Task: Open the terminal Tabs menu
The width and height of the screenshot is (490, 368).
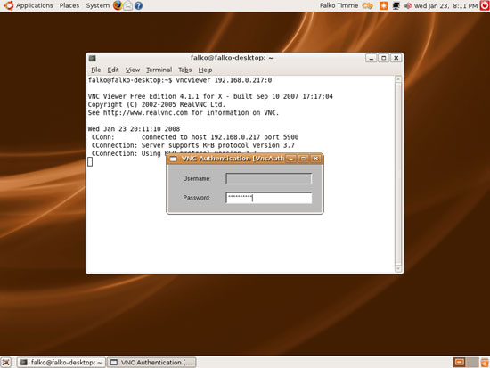Action: pos(184,70)
